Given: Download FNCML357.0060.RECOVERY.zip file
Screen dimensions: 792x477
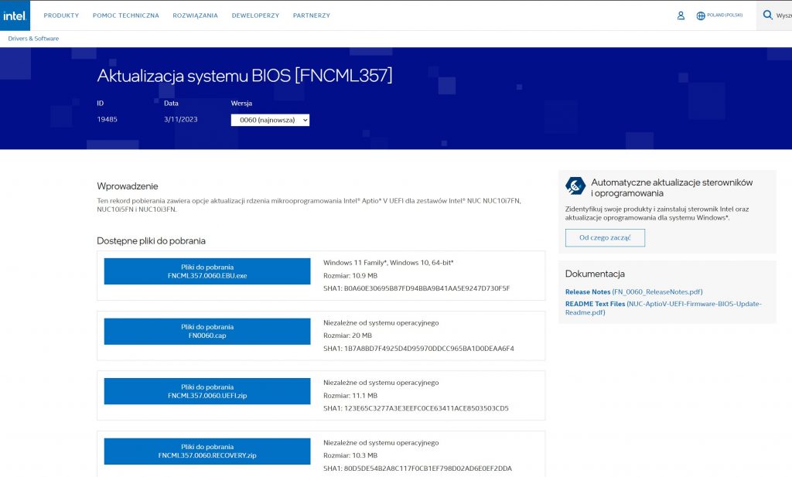Looking at the screenshot, I should pyautogui.click(x=207, y=451).
